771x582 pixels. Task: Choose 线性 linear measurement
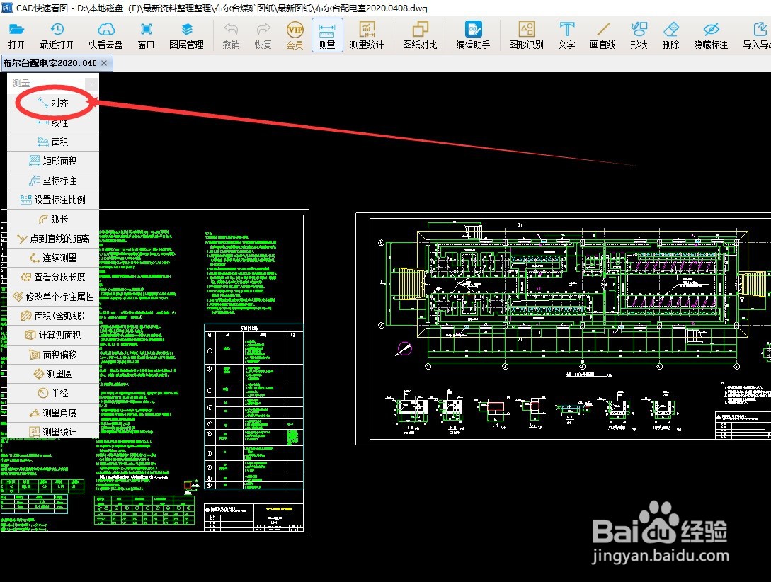[x=53, y=122]
